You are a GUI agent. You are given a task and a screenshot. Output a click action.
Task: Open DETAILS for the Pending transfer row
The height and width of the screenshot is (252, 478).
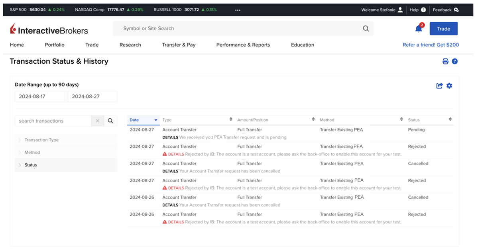170,137
